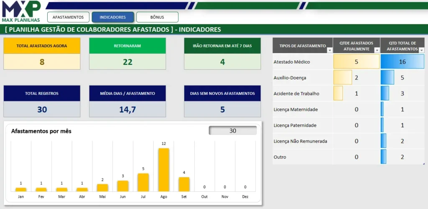Select the Licença Maternidade row label
Viewport: 428px width, 209px height.
click(296, 110)
